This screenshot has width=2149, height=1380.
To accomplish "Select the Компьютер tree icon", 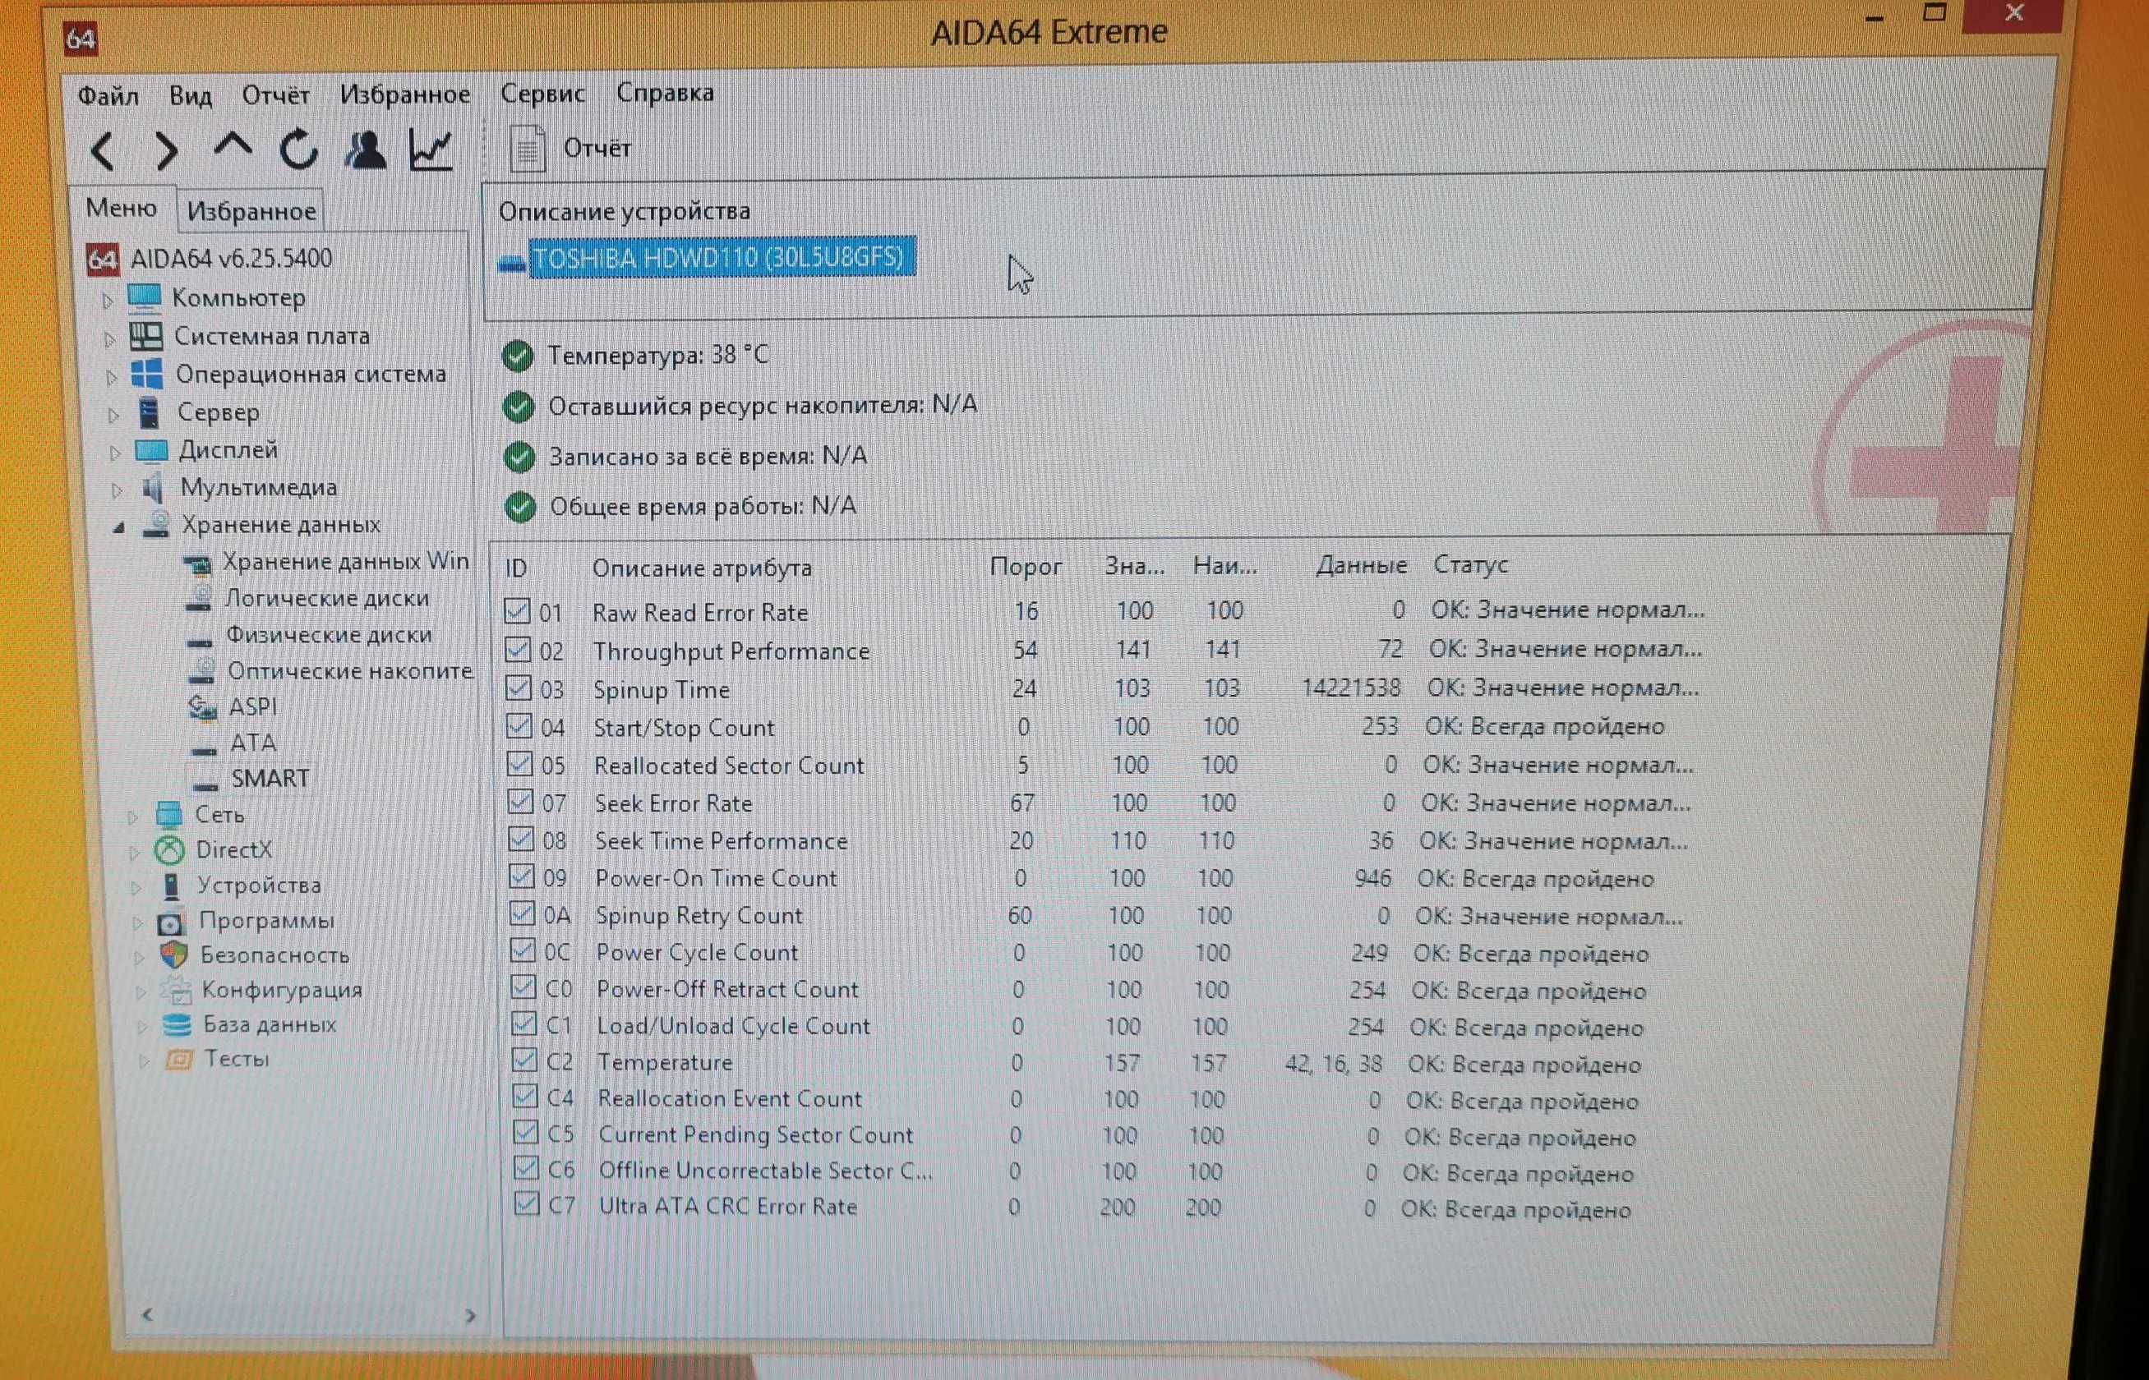I will coord(145,297).
